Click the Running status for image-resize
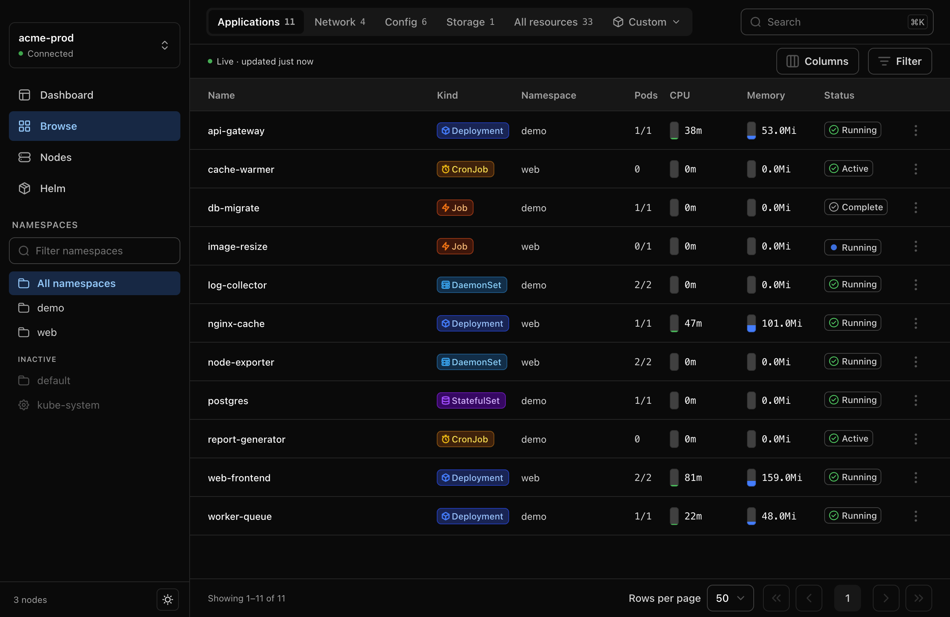The height and width of the screenshot is (617, 950). tap(852, 247)
